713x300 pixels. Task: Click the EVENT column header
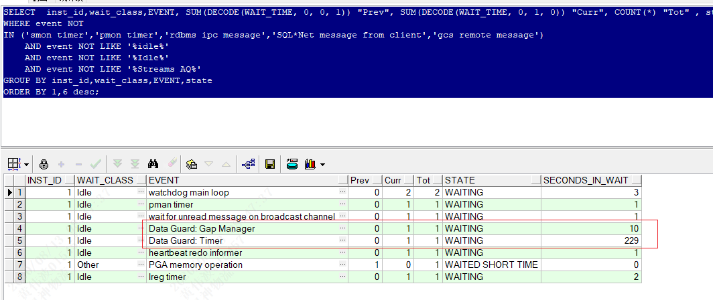pyautogui.click(x=241, y=180)
